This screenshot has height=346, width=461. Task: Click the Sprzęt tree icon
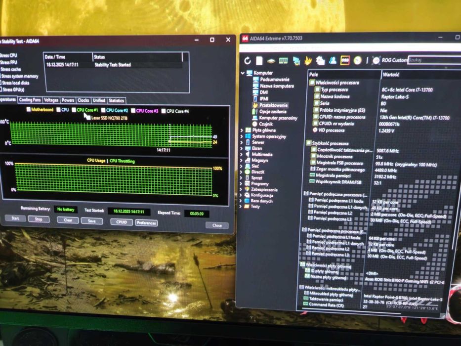[x=247, y=178]
